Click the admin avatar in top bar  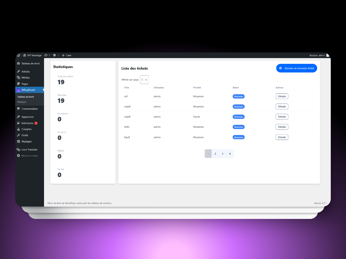click(x=327, y=55)
